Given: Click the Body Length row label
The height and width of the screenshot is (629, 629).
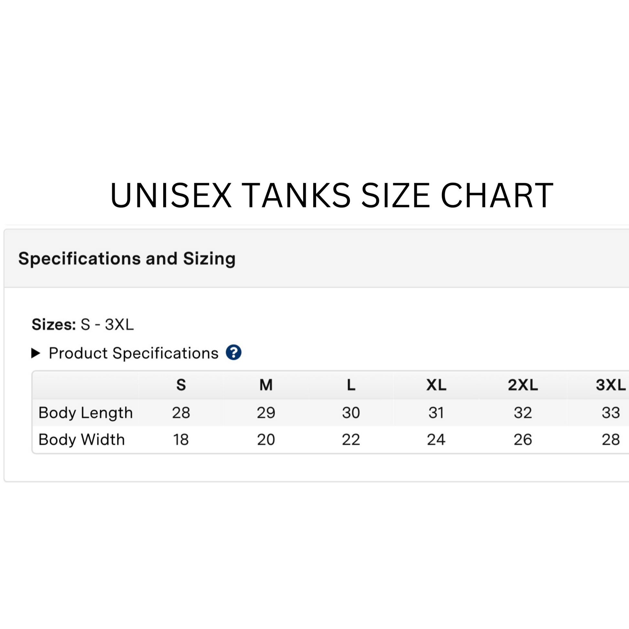Looking at the screenshot, I should 86,413.
